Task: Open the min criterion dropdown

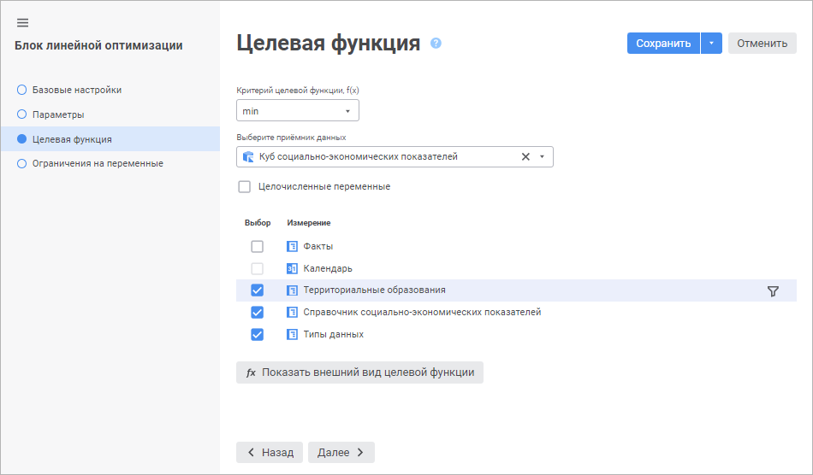Action: pyautogui.click(x=297, y=111)
